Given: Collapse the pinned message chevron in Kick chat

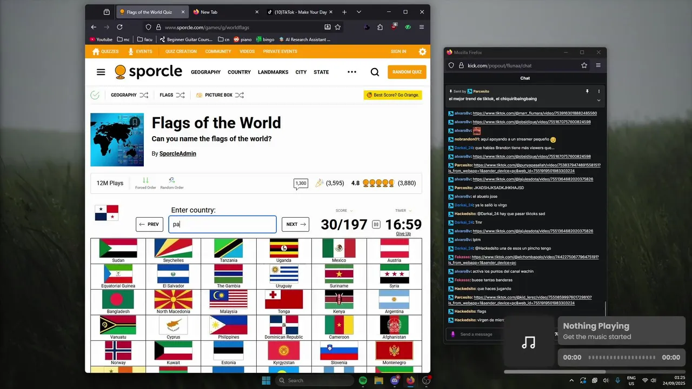Looking at the screenshot, I should pos(598,100).
